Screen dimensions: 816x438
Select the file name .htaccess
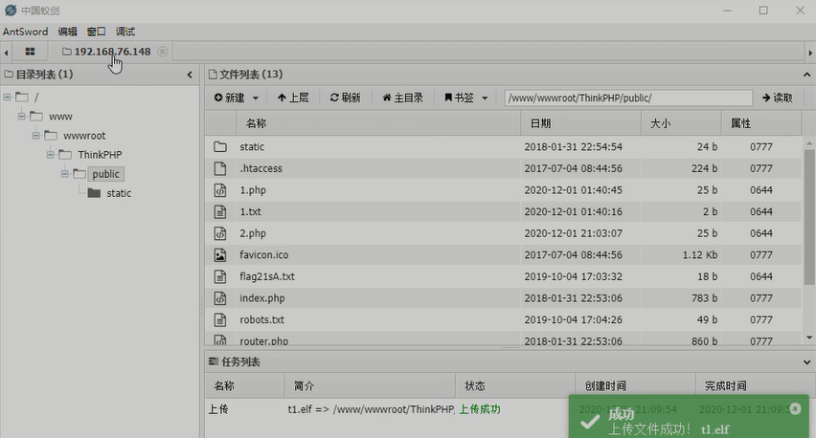tap(261, 168)
